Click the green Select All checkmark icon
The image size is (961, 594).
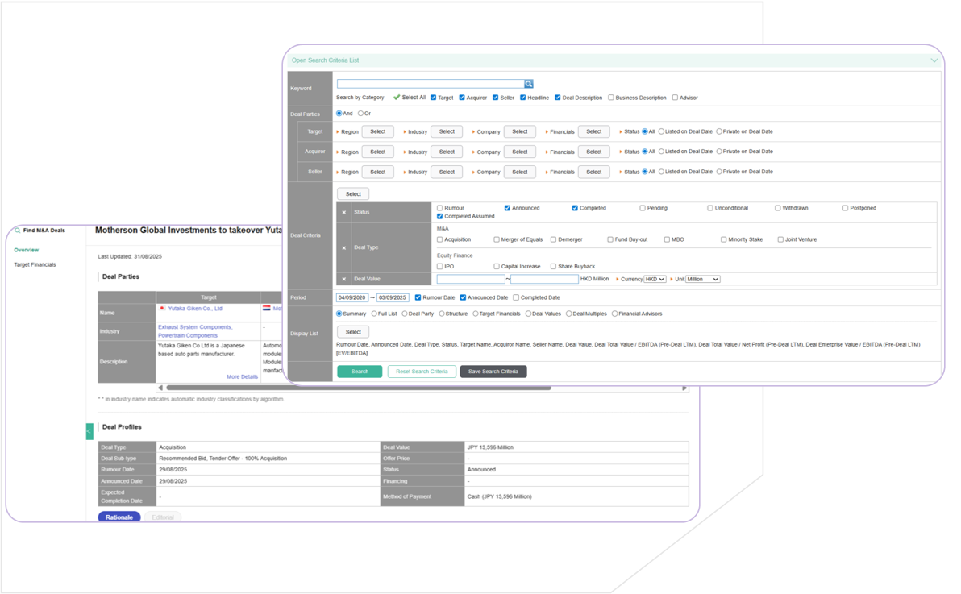397,98
